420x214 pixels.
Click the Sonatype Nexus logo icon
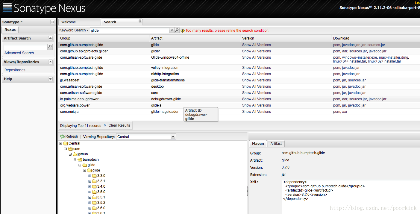point(7,7)
